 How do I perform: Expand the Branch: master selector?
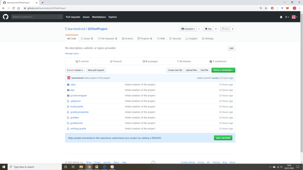point(75,70)
